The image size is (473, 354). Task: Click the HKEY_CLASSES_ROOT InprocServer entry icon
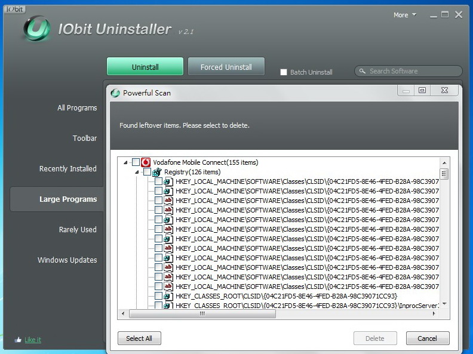pyautogui.click(x=168, y=306)
